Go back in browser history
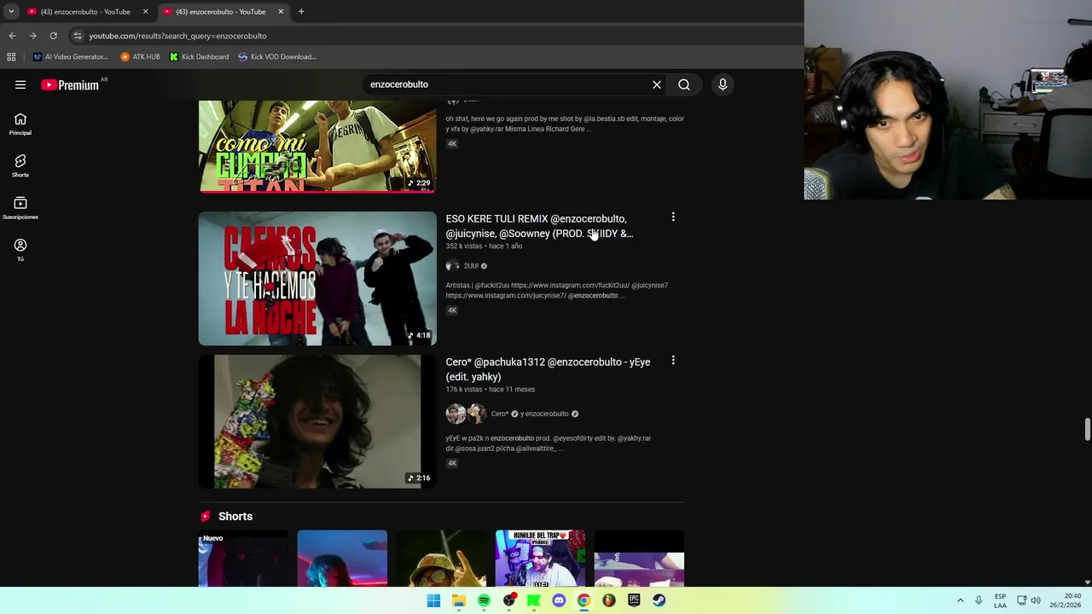Screen dimensions: 1092x614 (x=12, y=36)
